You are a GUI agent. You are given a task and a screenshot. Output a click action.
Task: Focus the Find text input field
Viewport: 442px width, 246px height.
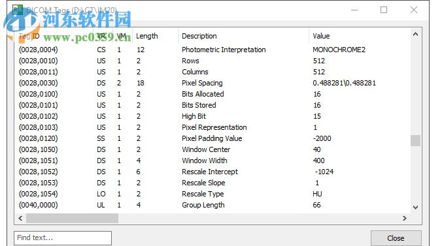point(63,238)
